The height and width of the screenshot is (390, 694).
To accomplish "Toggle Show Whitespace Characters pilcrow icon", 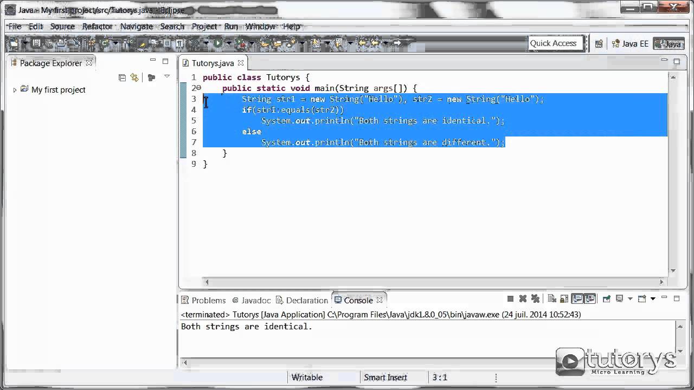I will point(179,43).
